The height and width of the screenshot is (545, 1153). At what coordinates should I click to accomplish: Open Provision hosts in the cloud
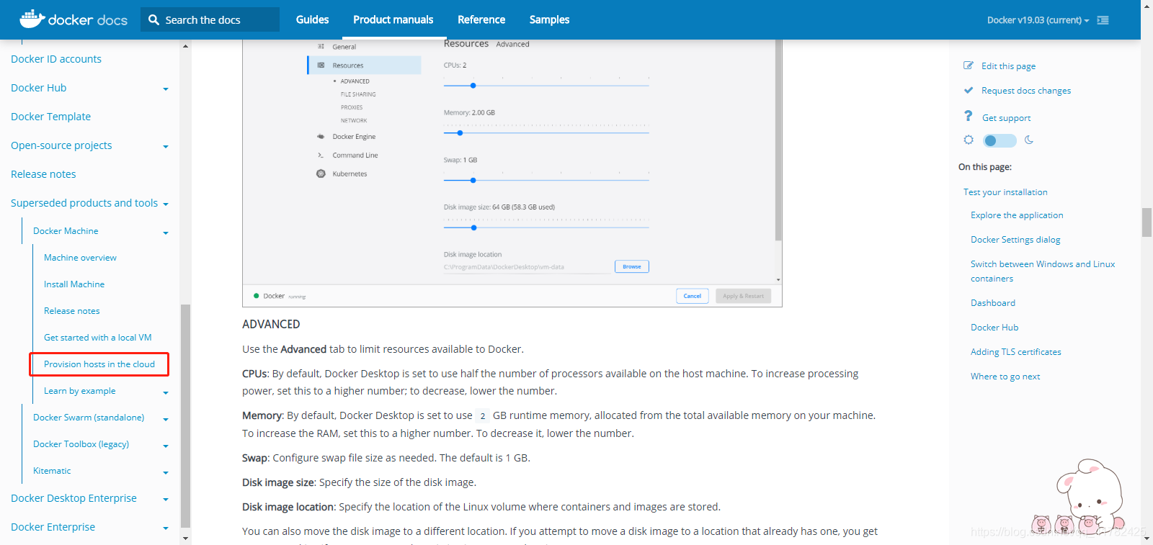point(99,364)
